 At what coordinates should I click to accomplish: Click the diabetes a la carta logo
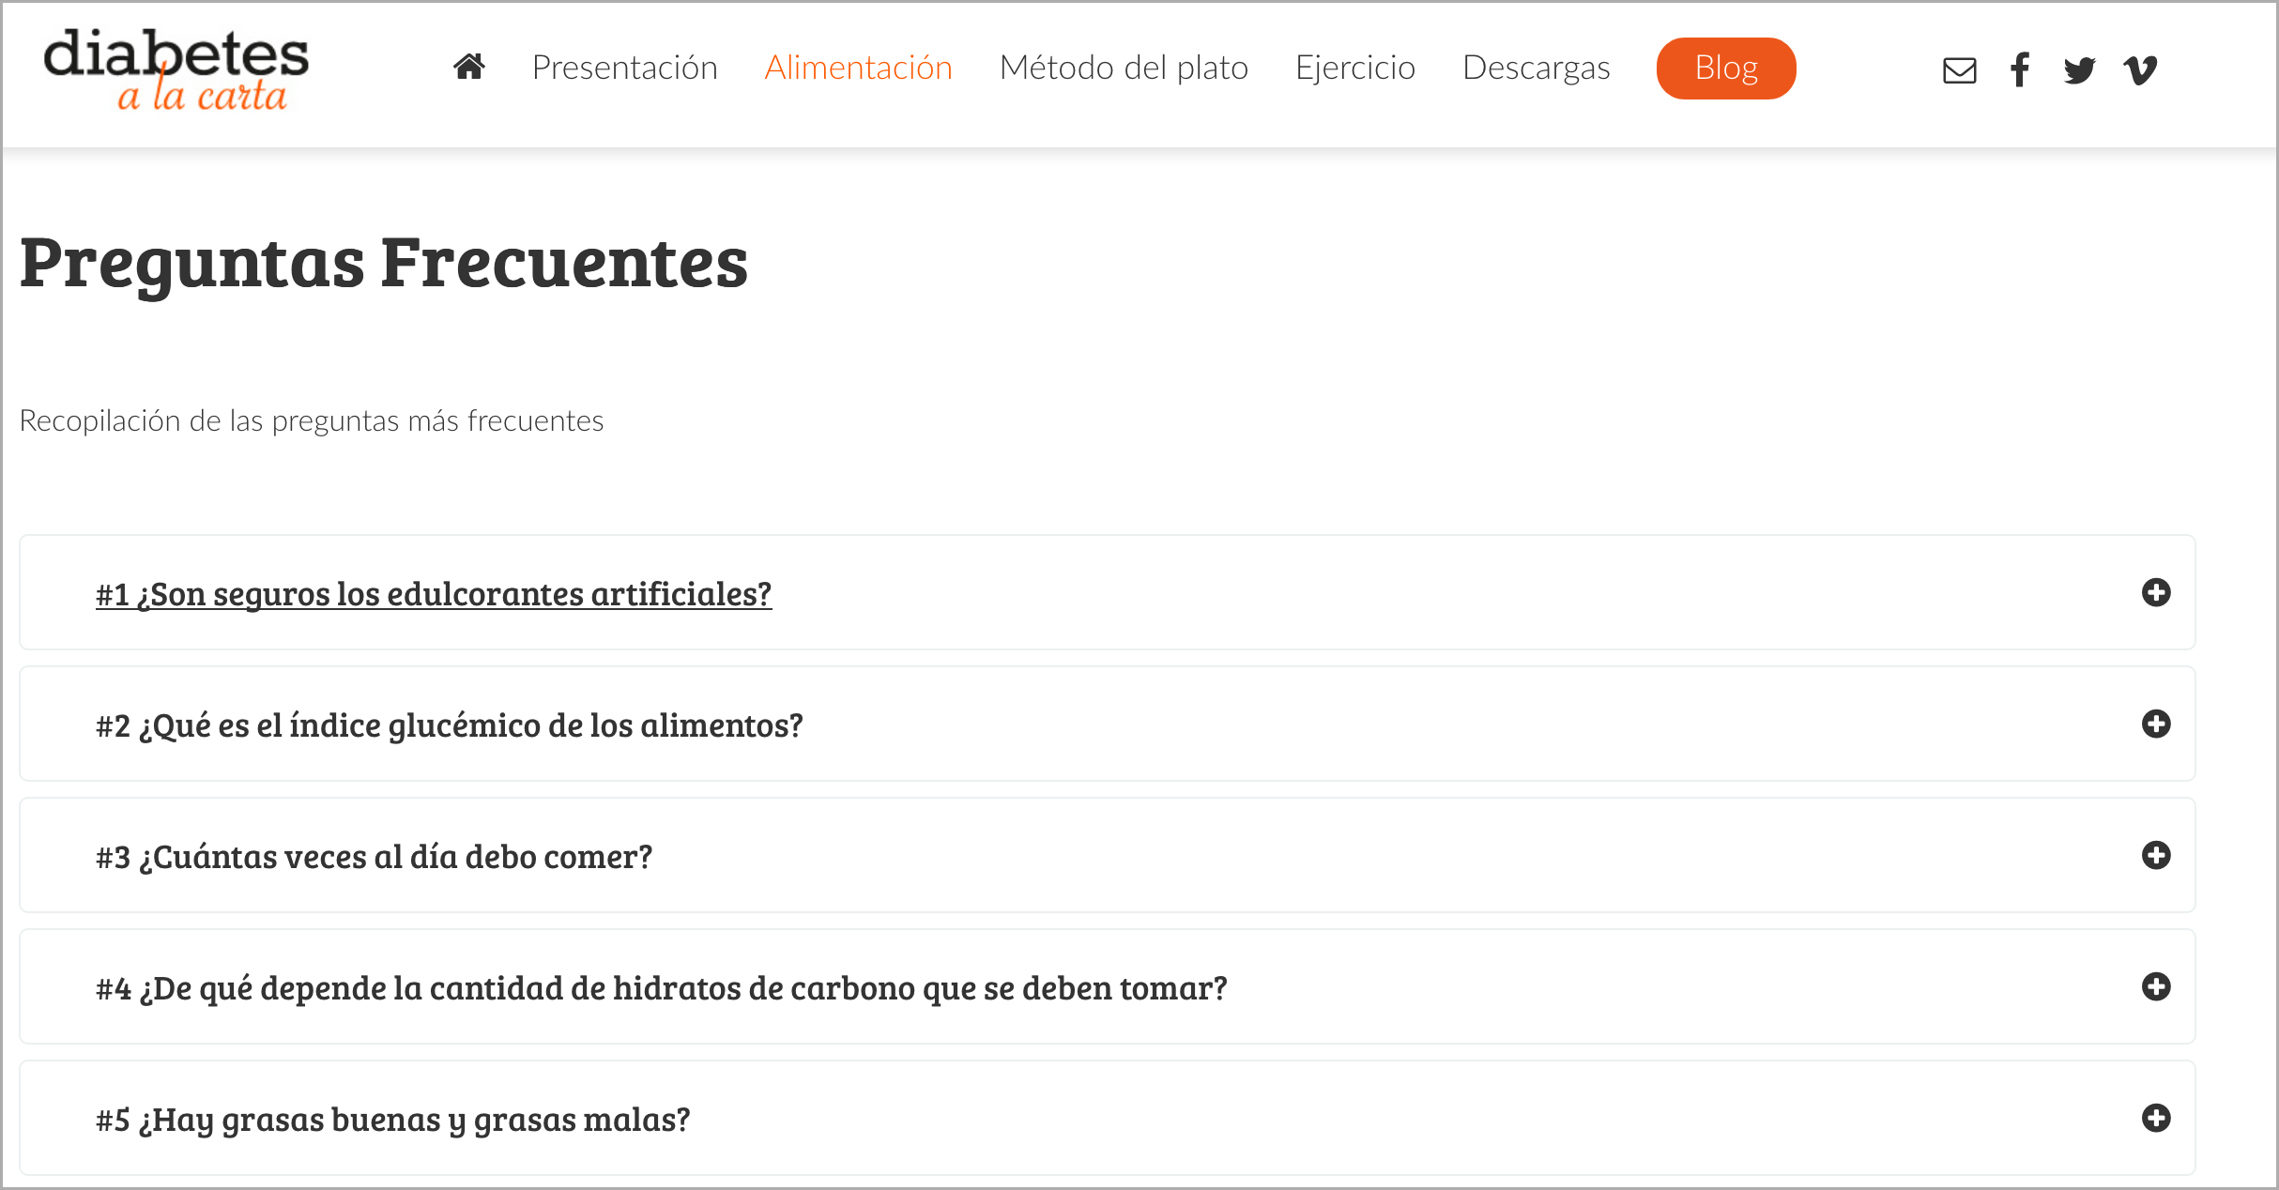[x=176, y=70]
